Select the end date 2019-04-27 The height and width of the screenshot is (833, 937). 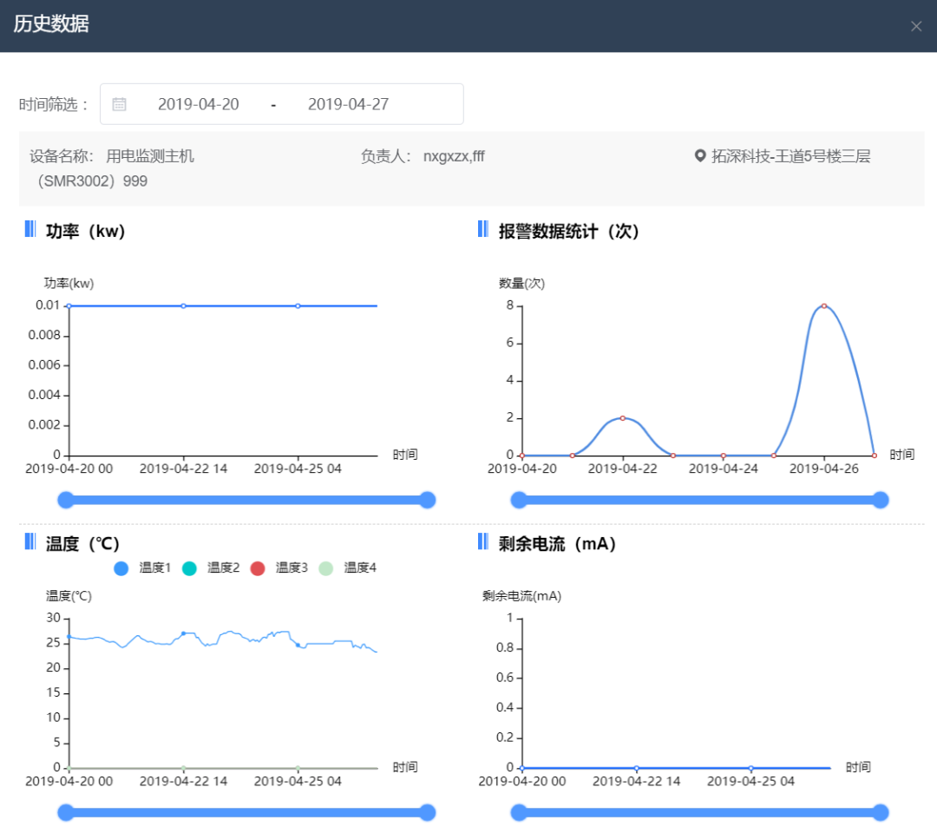(348, 104)
